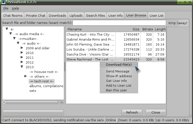This screenshot has height=124, width=193.
Task: Switch to the User Info tab
Action: (x=115, y=15)
